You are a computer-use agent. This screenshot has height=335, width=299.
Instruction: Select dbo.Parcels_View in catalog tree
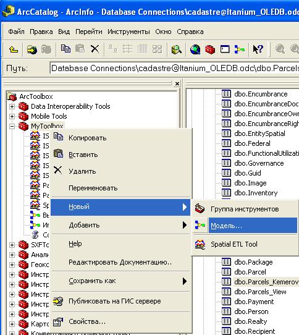(x=260, y=292)
